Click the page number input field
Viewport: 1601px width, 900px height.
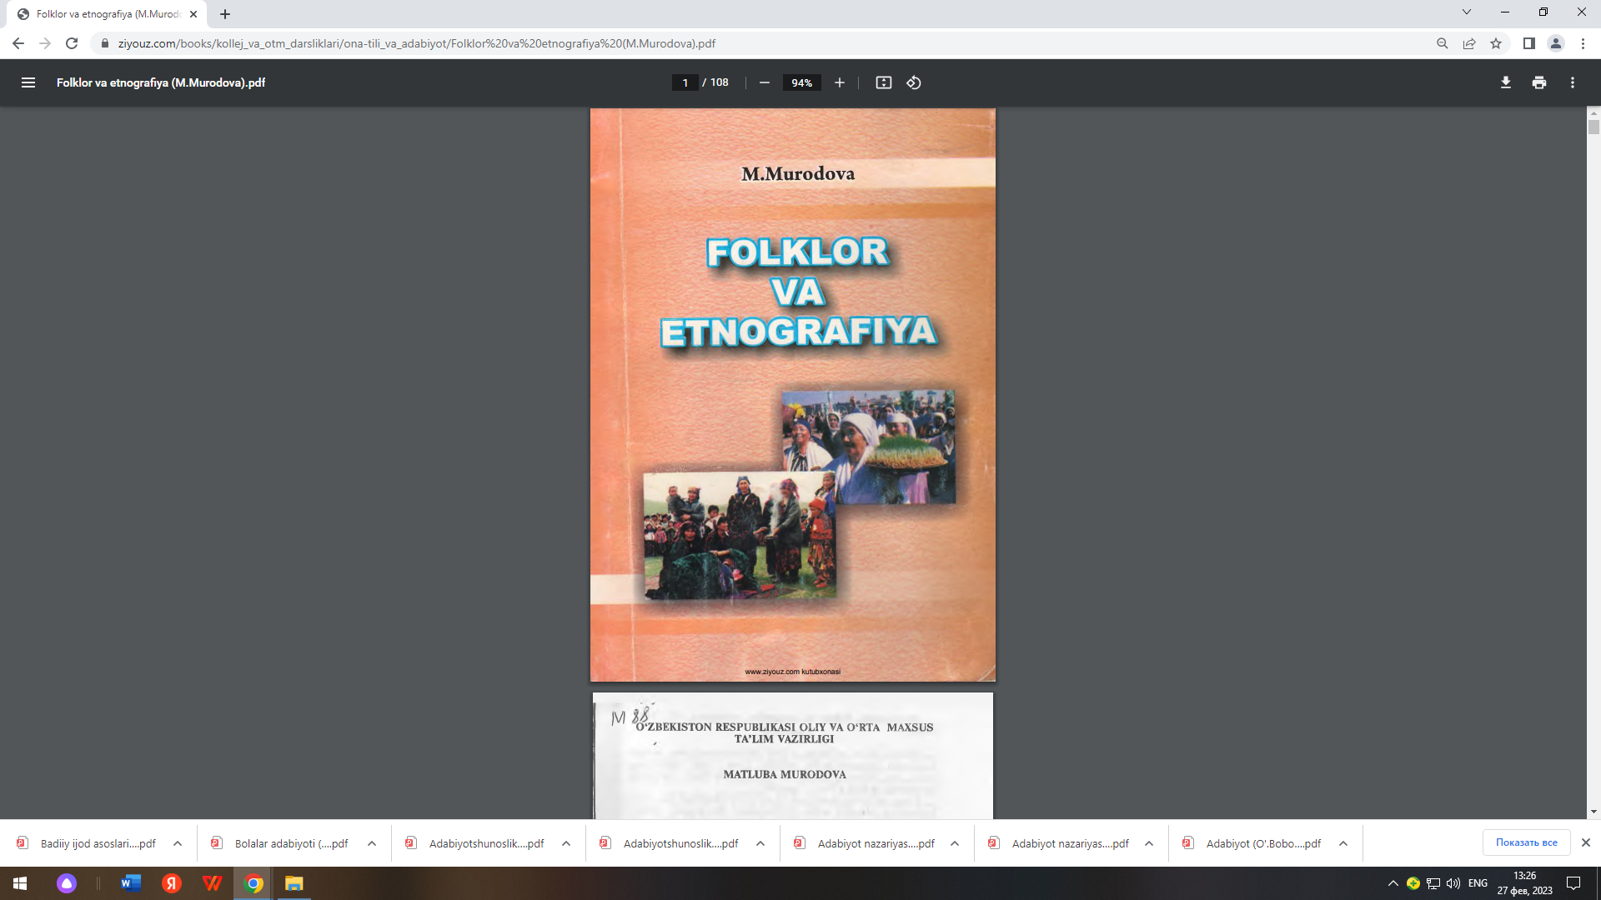point(684,82)
